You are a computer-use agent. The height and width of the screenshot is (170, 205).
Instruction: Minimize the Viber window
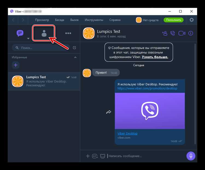click(169, 11)
